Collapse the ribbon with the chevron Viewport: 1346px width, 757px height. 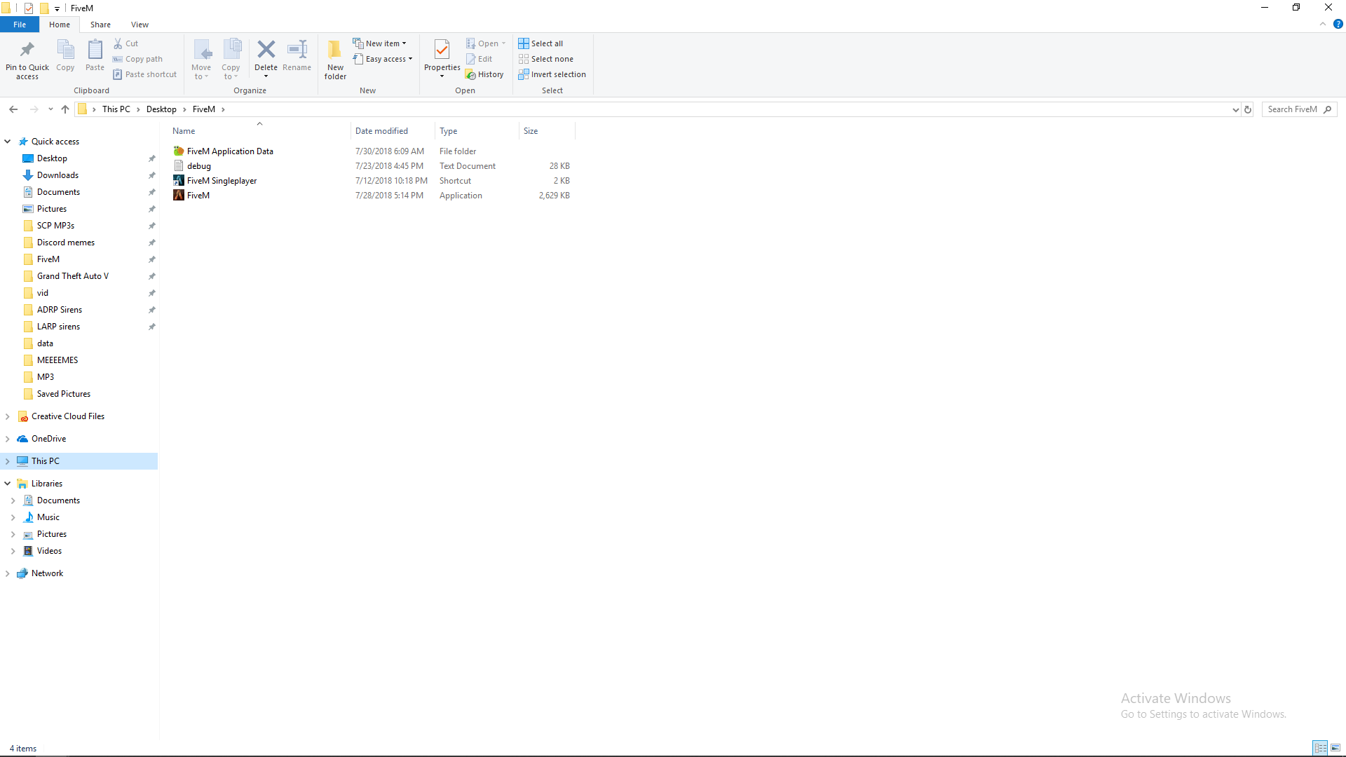coord(1323,24)
